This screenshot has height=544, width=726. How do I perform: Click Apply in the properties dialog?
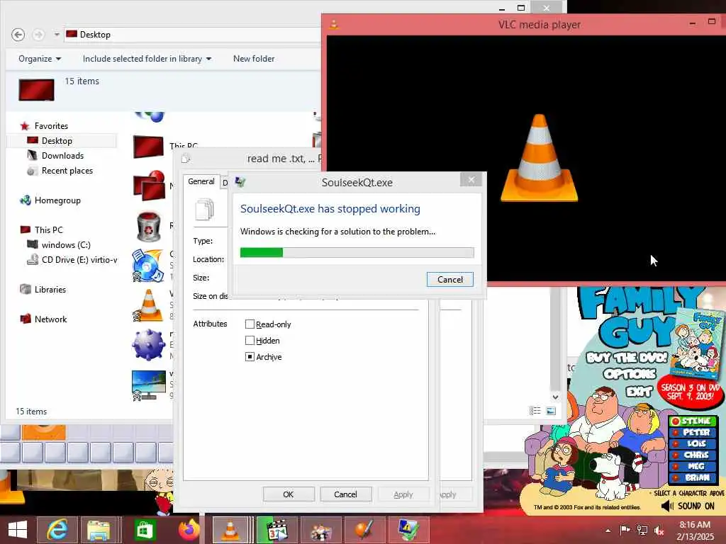(x=403, y=494)
